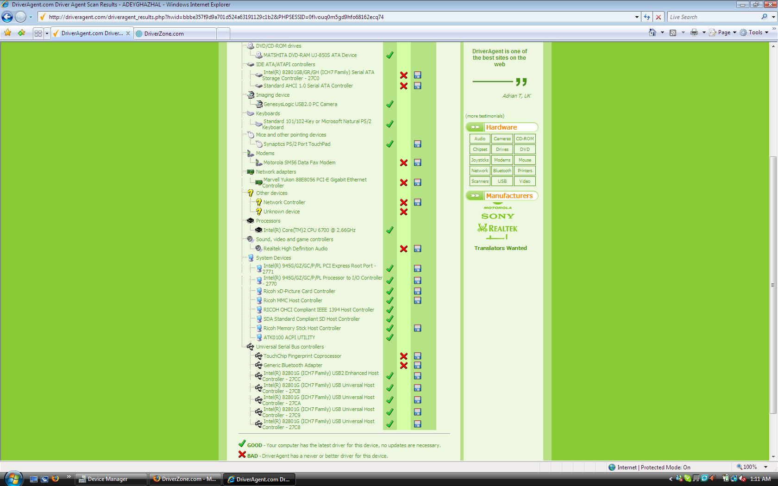Open the more testimonials link

pyautogui.click(x=485, y=116)
